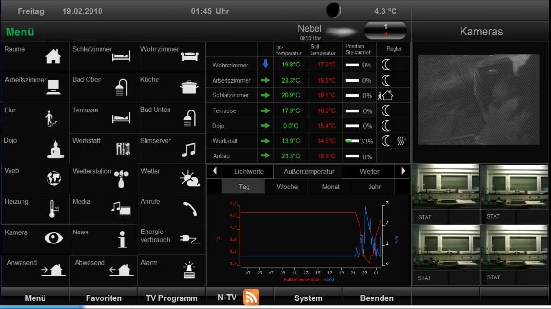The height and width of the screenshot is (309, 551).
Task: Select the Wetterstation anemometer icon
Action: [x=121, y=179]
